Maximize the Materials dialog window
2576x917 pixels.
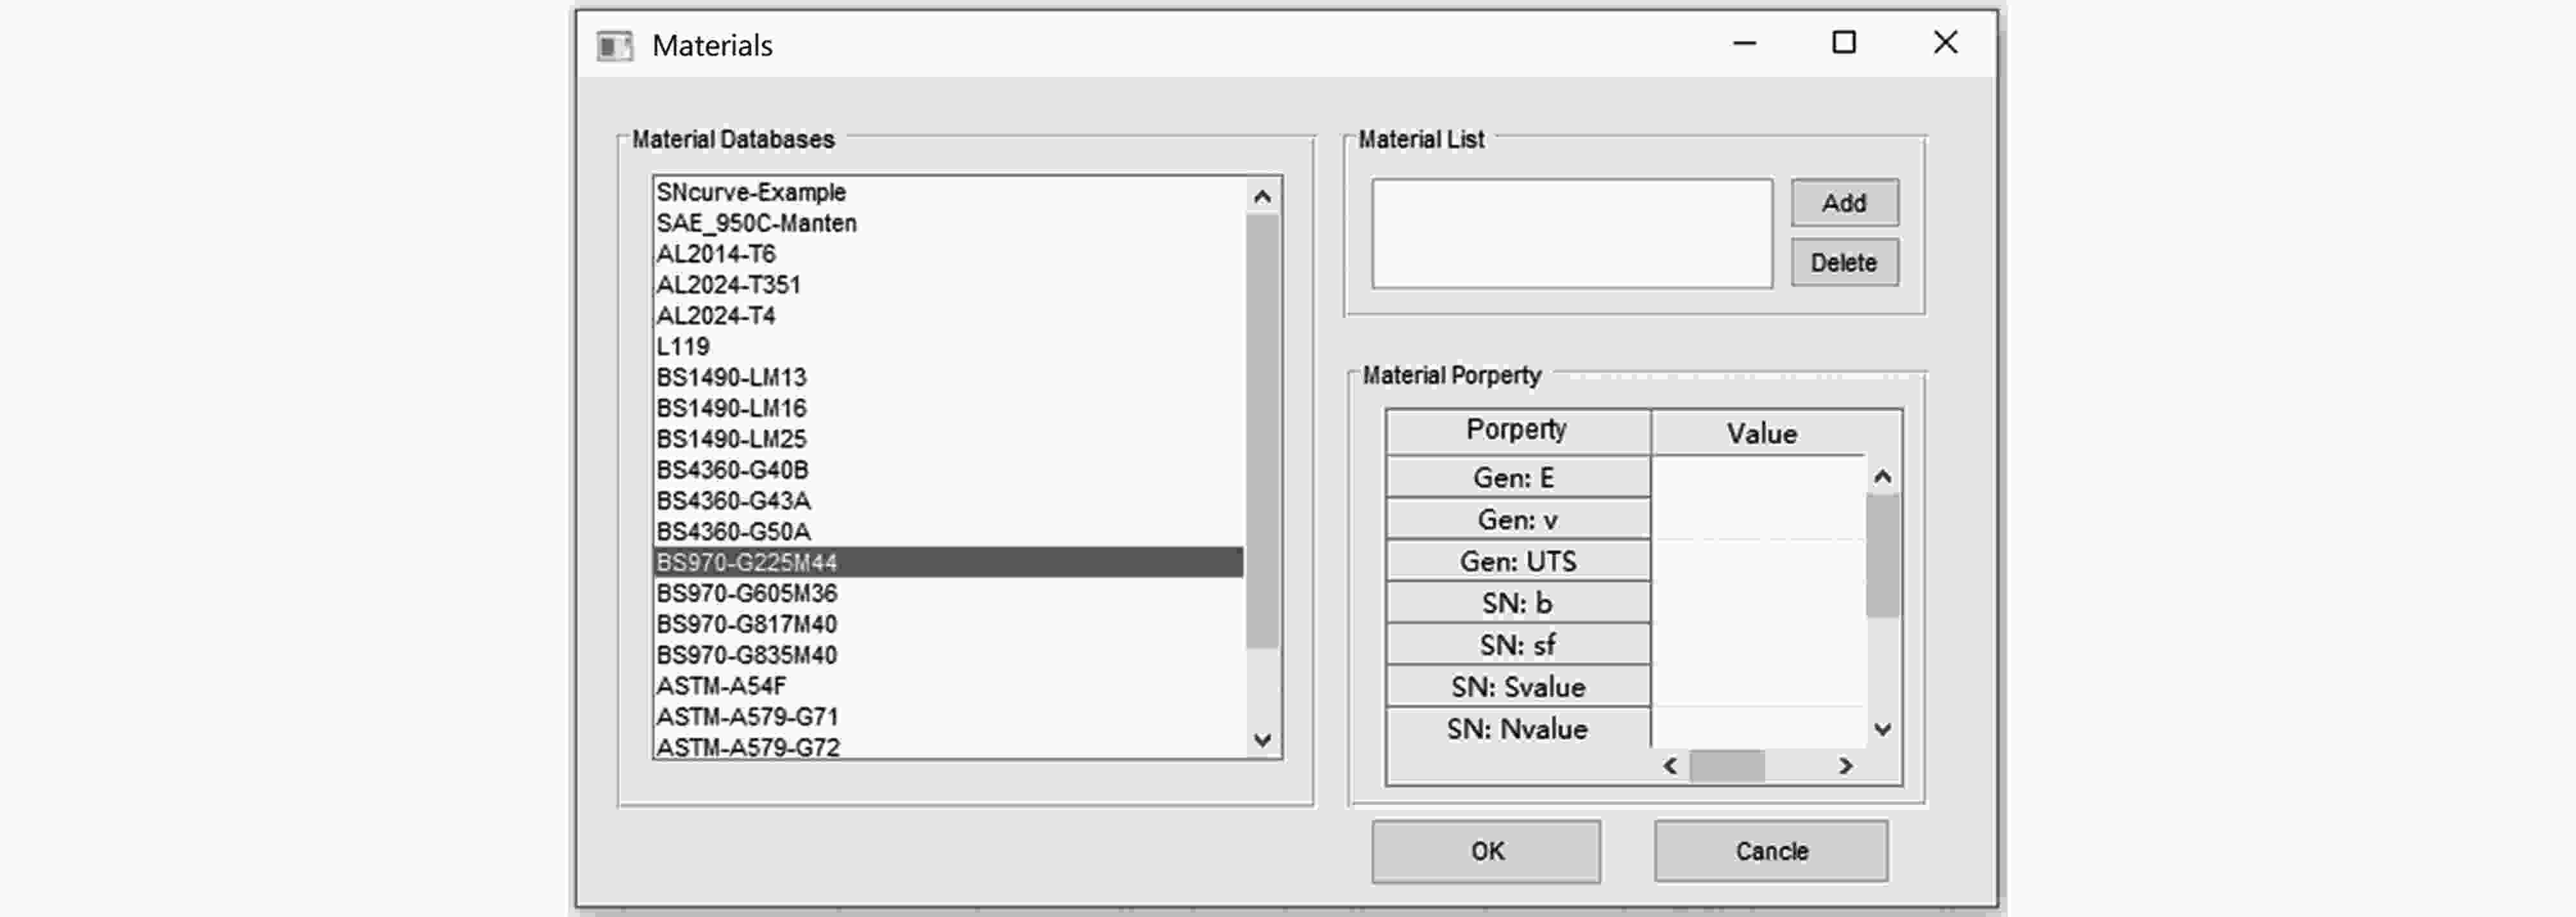pyautogui.click(x=1844, y=43)
